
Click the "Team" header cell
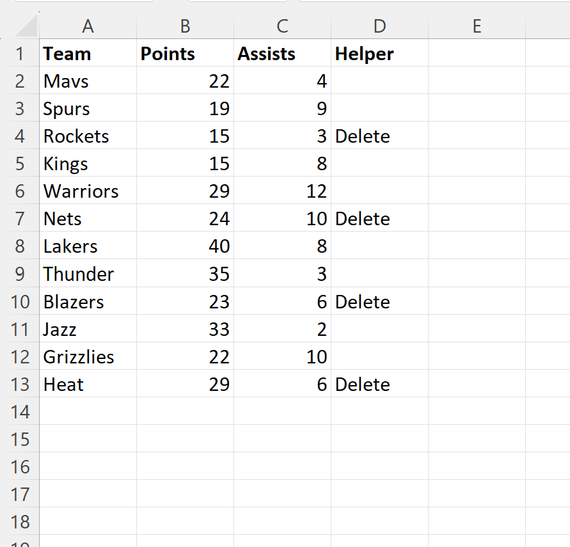point(88,54)
